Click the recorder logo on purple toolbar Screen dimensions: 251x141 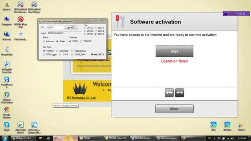(x=225, y=14)
